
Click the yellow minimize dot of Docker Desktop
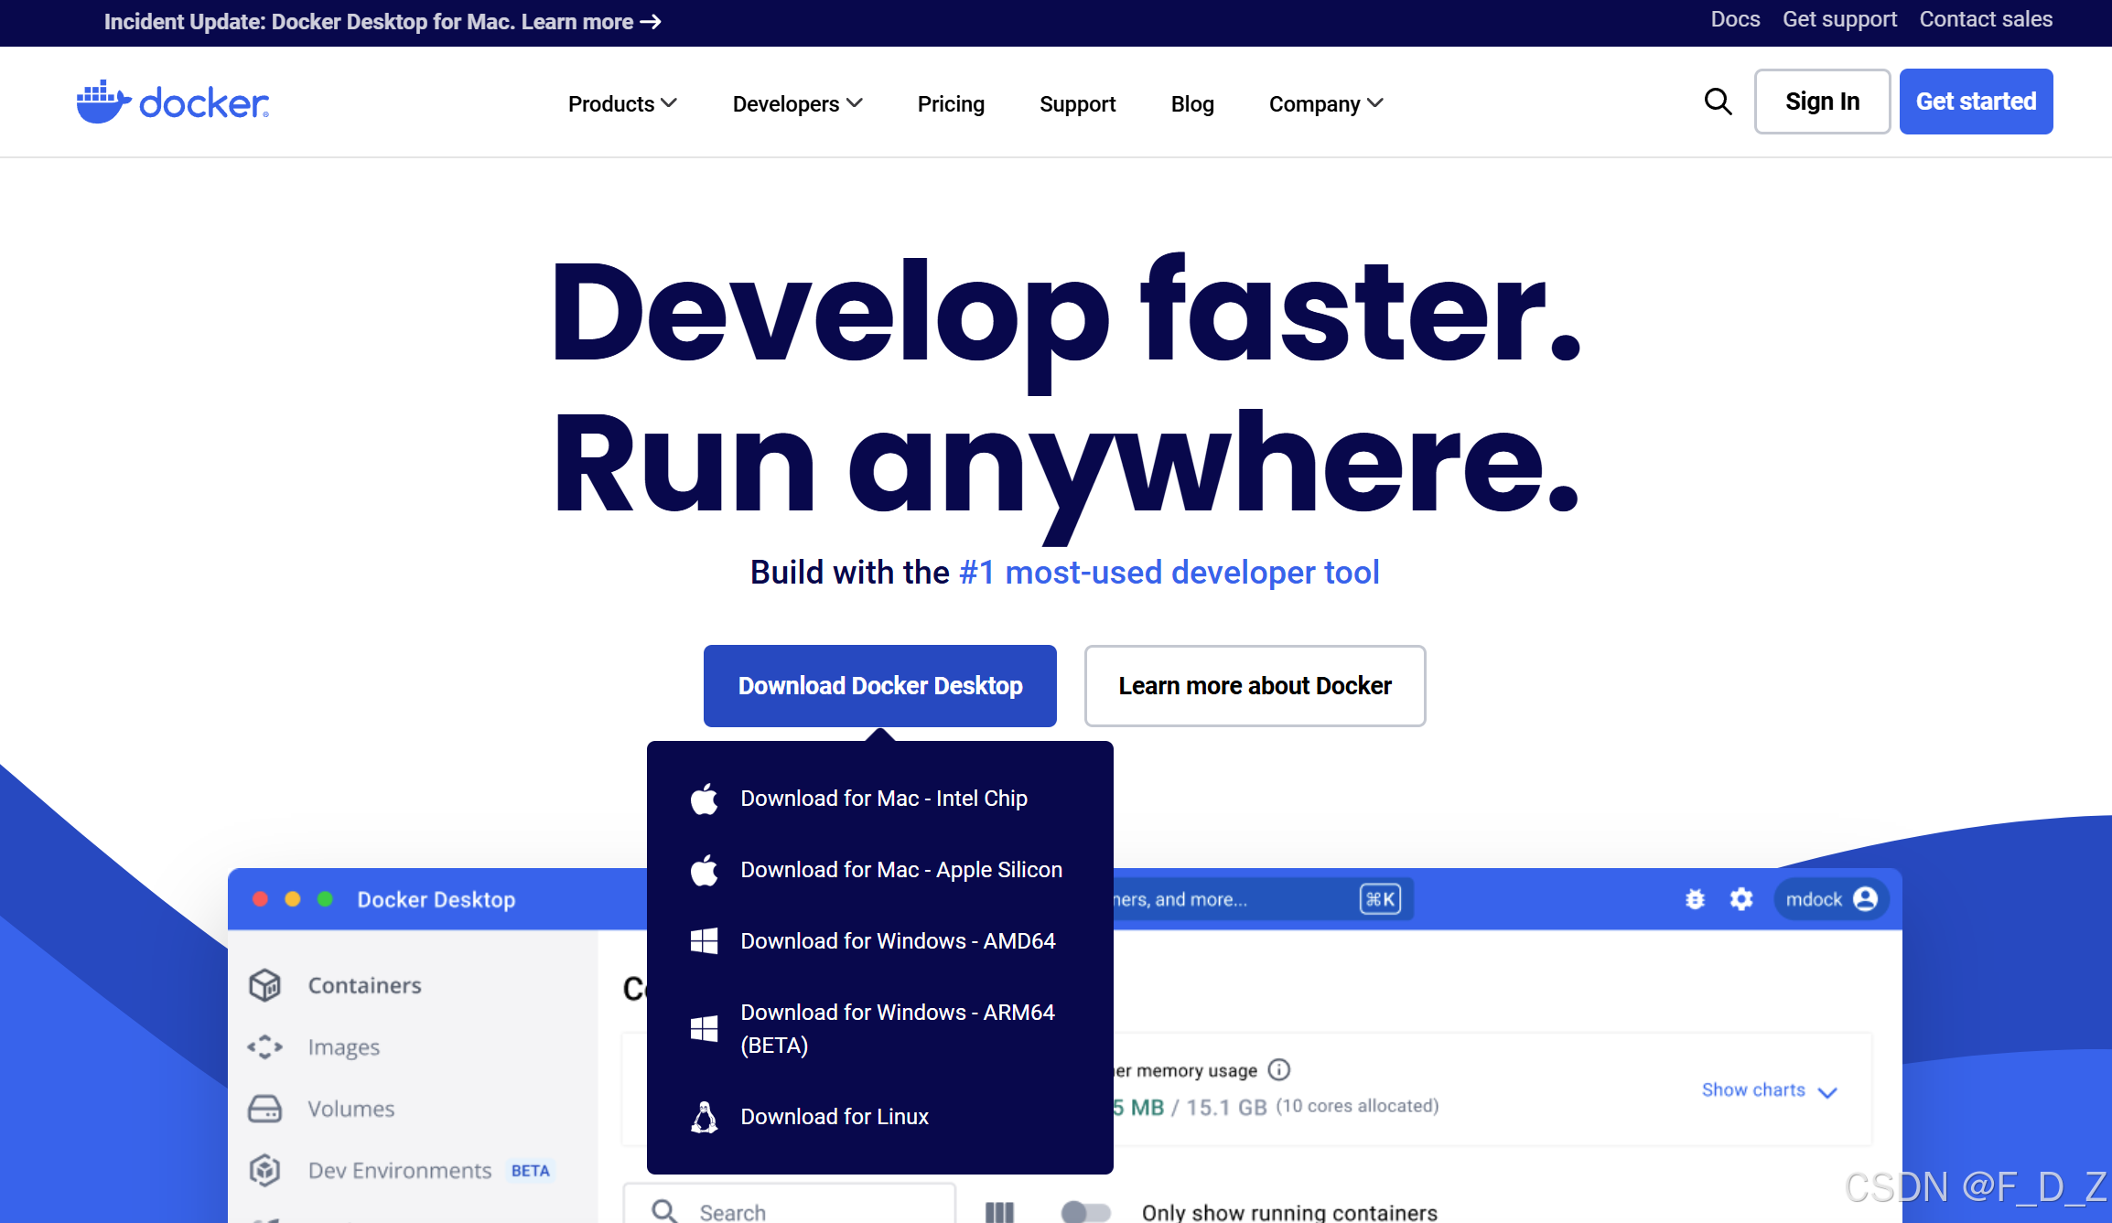293,899
